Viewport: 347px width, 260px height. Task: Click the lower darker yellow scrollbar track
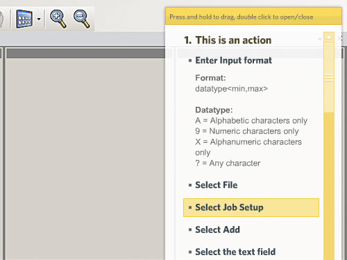[329, 186]
